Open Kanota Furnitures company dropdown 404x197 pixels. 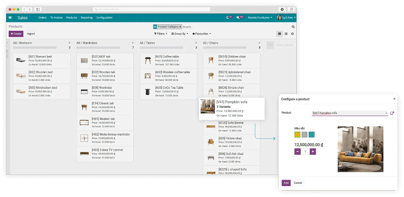pyautogui.click(x=260, y=18)
